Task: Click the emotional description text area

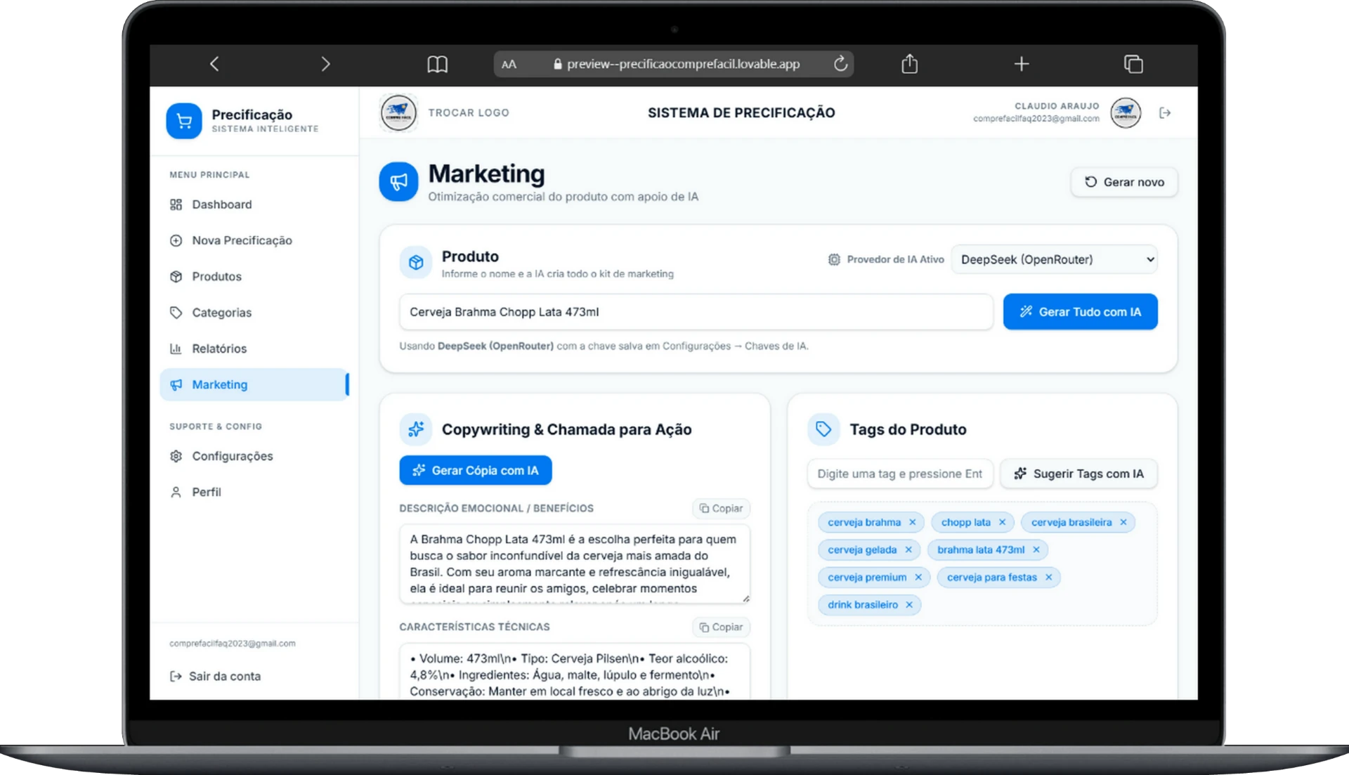Action: click(x=575, y=564)
